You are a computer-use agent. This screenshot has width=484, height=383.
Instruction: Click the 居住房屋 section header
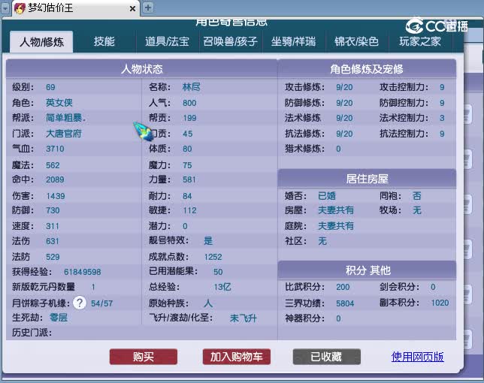point(367,179)
